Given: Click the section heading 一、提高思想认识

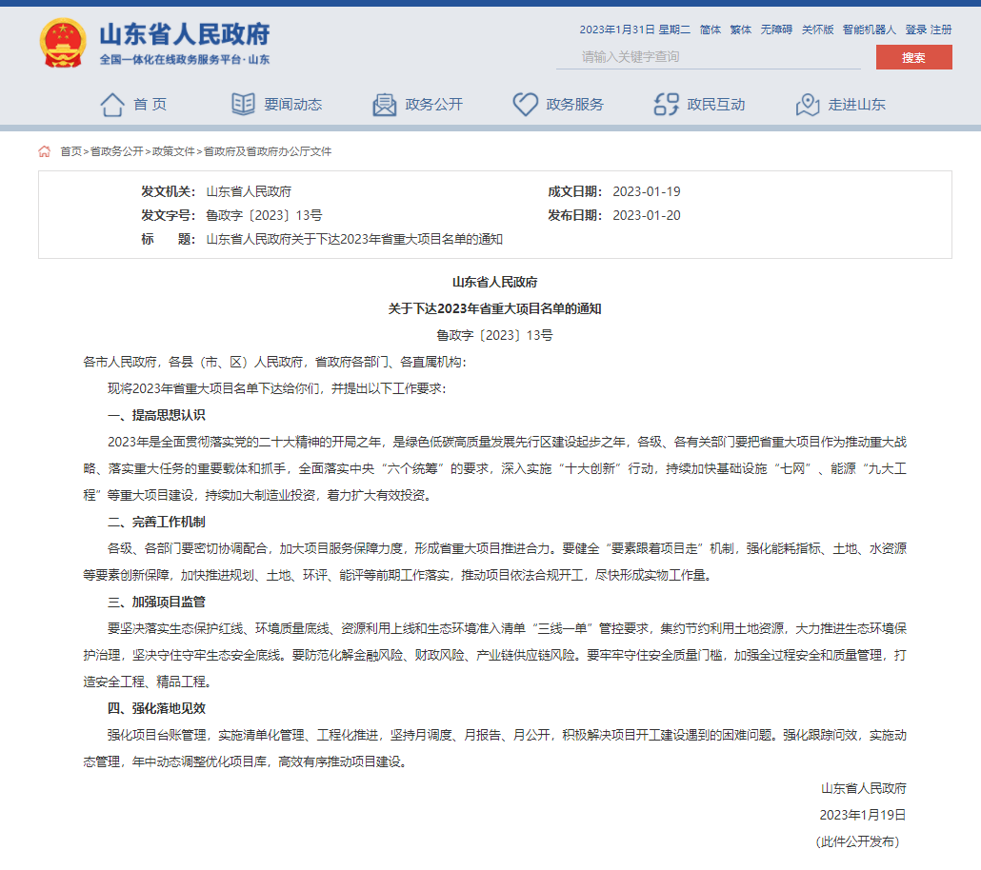Looking at the screenshot, I should coord(156,415).
